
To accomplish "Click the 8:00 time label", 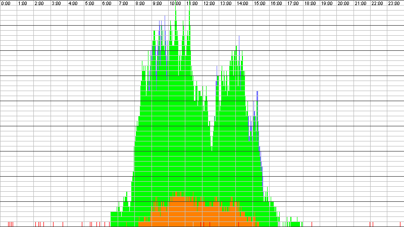I will click(140, 4).
